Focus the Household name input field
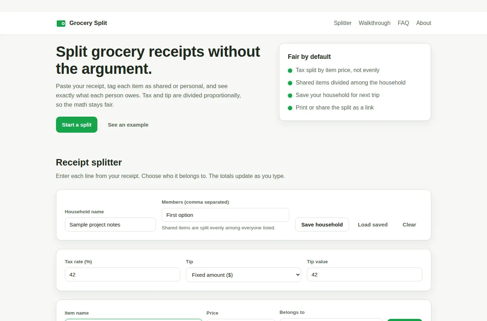The image size is (487, 321). coord(110,225)
